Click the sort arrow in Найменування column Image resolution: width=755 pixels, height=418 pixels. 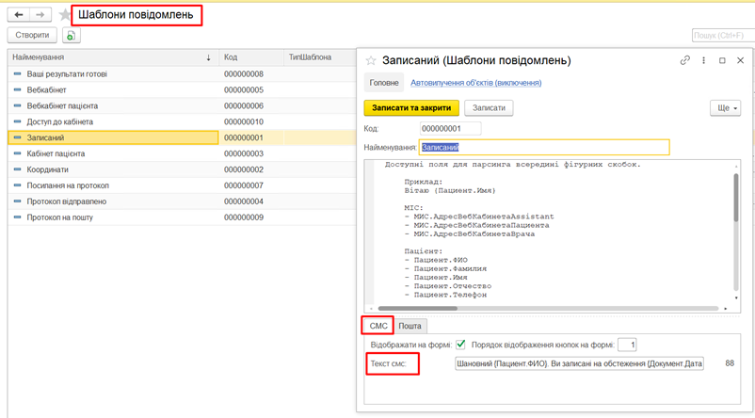tap(208, 58)
